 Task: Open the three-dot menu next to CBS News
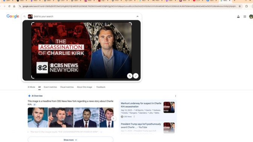click(134, 116)
